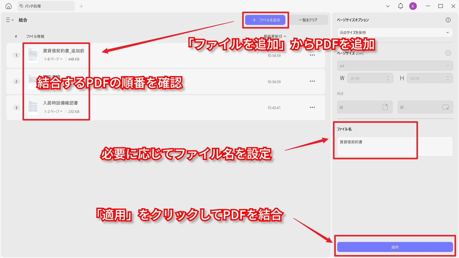This screenshot has height=258, width=459.
Task: Click the ファイルを追加 button
Action: [265, 20]
